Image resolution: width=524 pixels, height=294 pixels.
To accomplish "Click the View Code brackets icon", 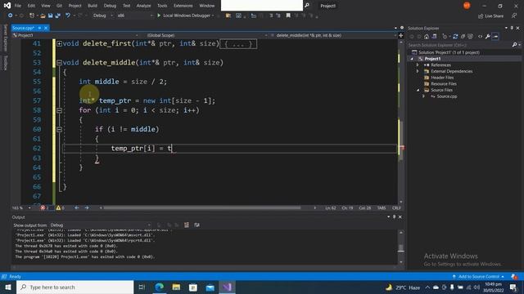I will [481, 36].
